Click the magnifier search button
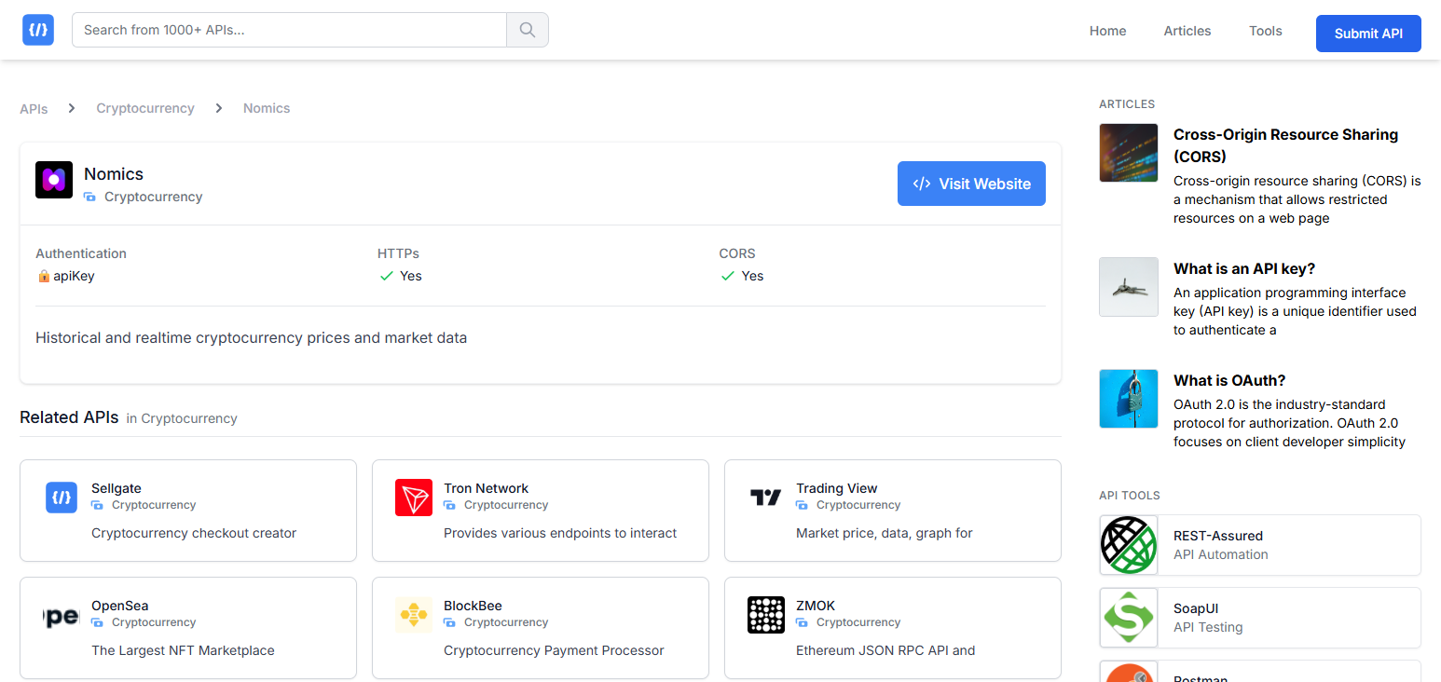The height and width of the screenshot is (682, 1441). click(528, 30)
